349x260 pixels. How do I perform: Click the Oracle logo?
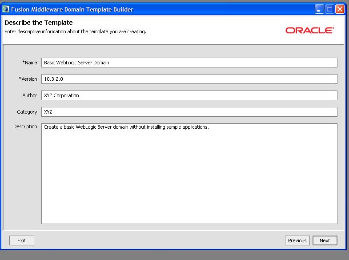309,31
